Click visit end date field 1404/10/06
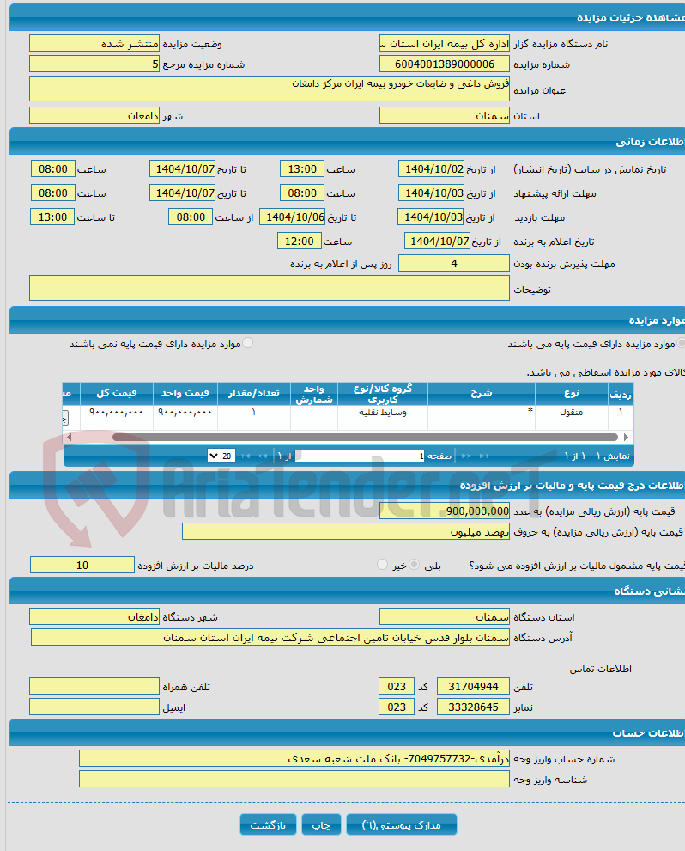 point(293,217)
